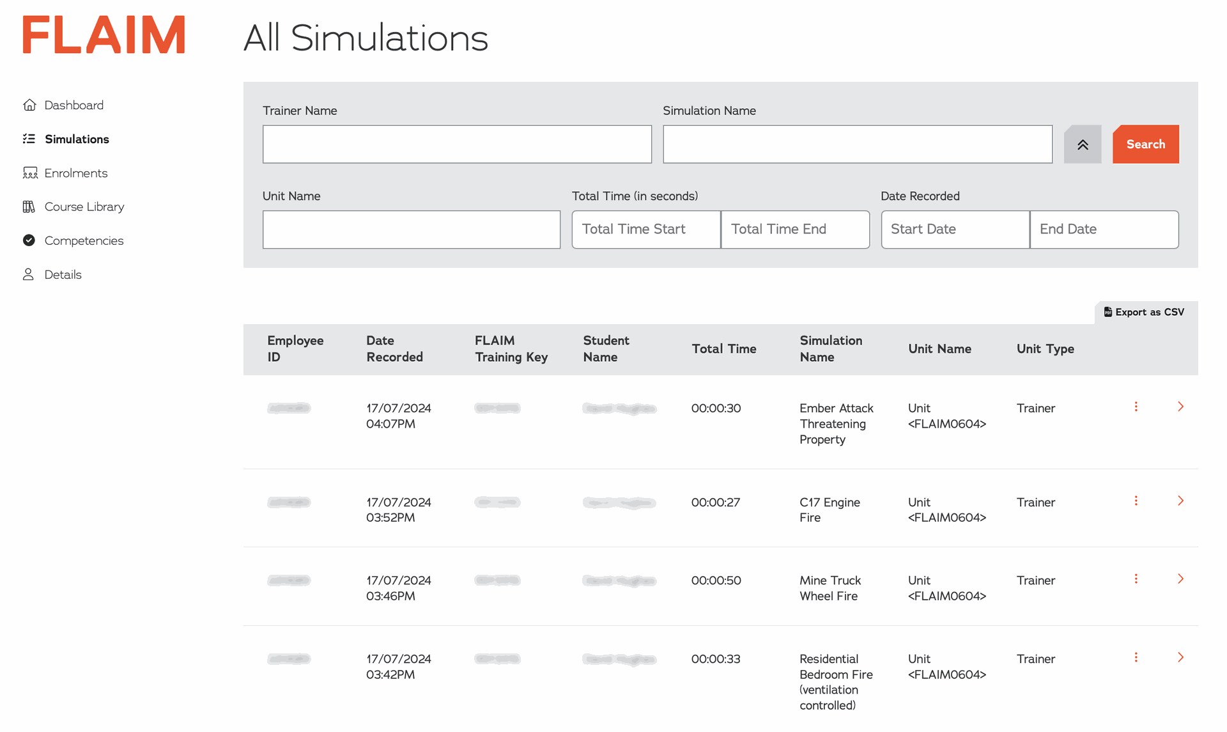Click the Search button
Screen dimensions: 1227x732
click(x=1146, y=144)
